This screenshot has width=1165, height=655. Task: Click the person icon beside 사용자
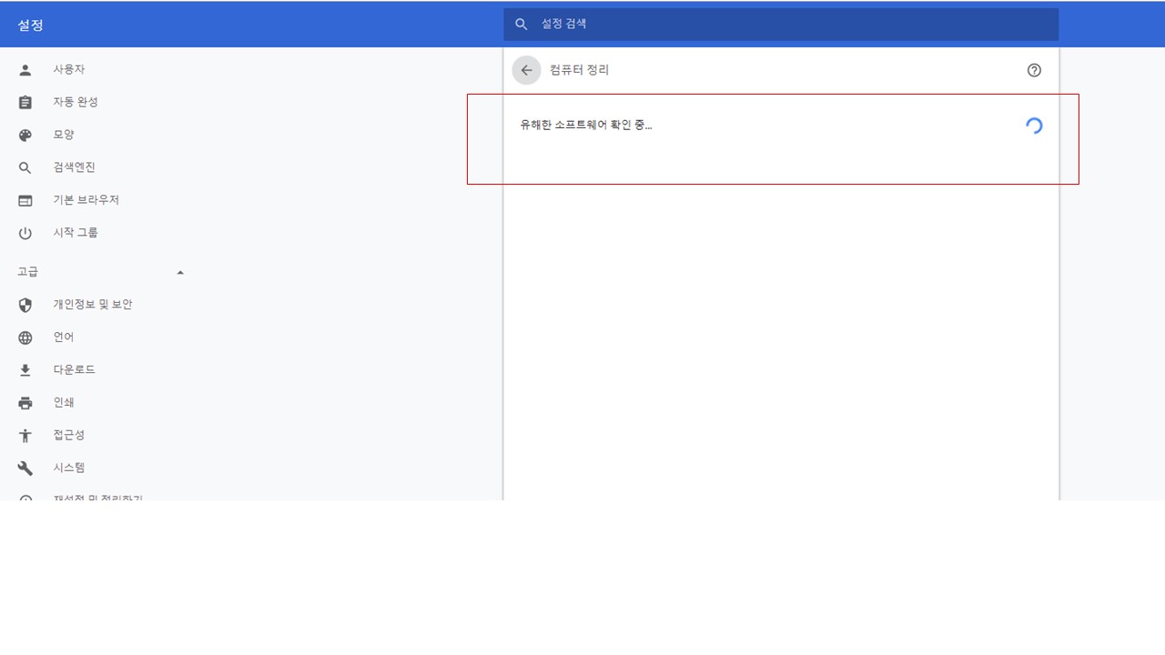[25, 70]
